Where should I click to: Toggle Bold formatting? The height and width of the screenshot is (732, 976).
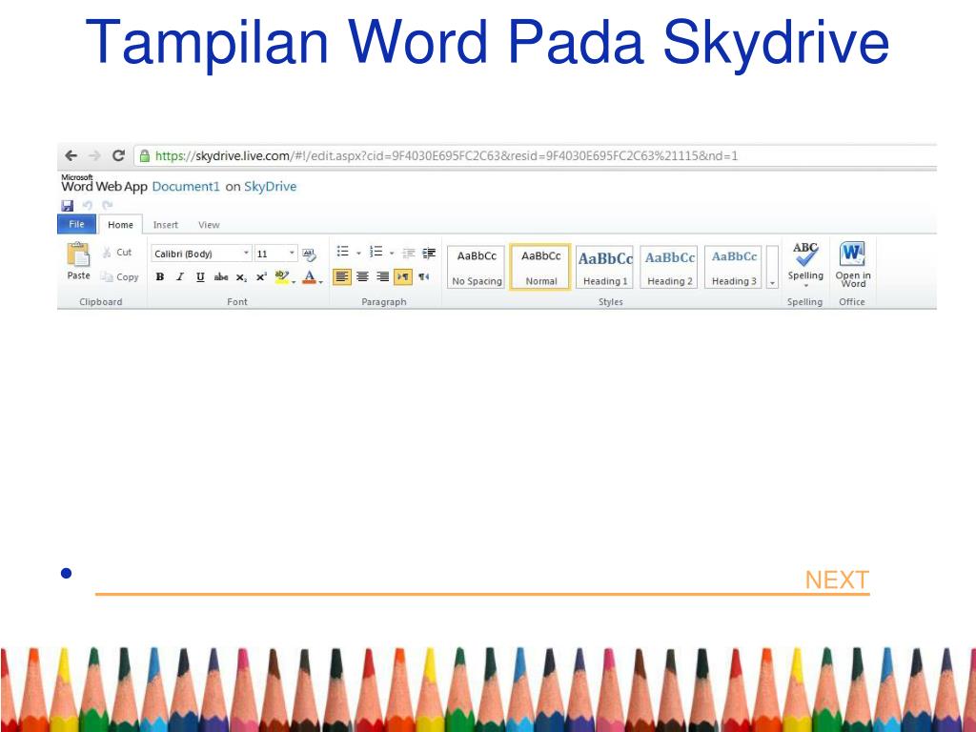point(160,277)
